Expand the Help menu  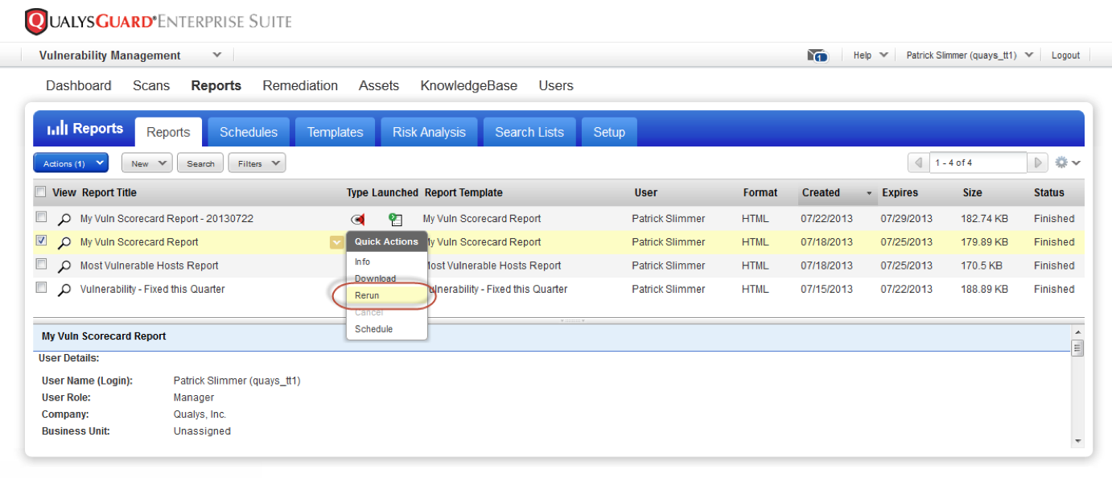pyautogui.click(x=871, y=56)
